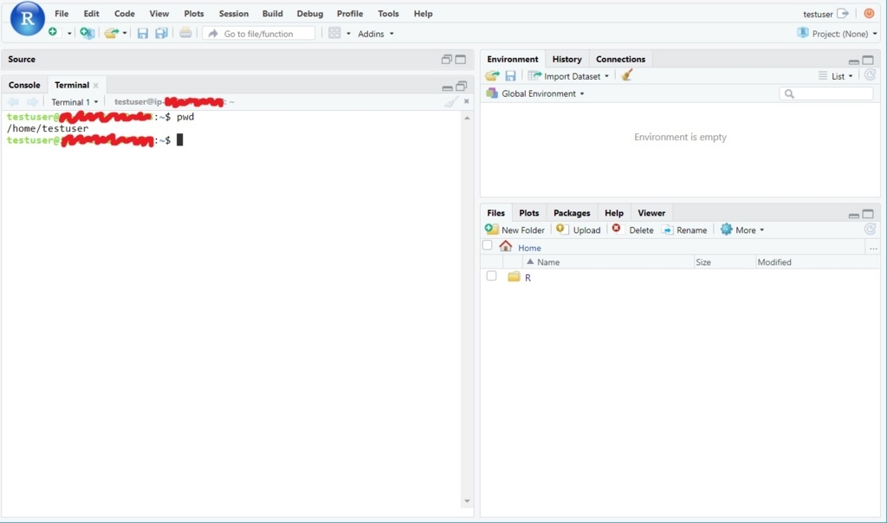887x523 pixels.
Task: Click the New Folder button
Action: click(x=515, y=229)
